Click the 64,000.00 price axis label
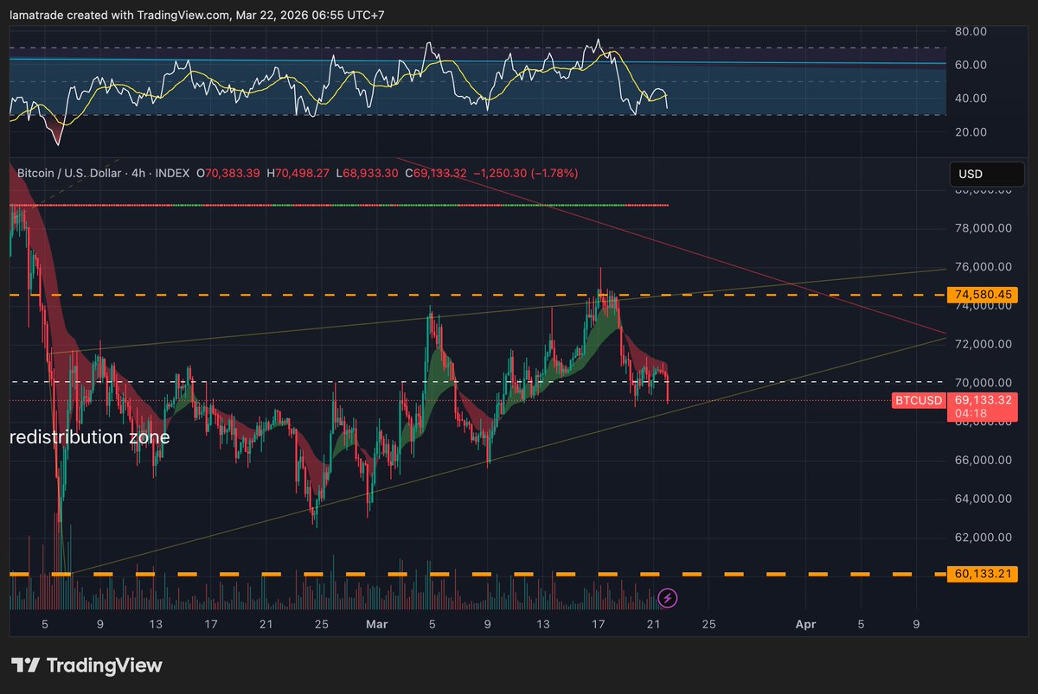The image size is (1038, 694). [984, 499]
